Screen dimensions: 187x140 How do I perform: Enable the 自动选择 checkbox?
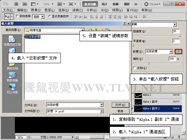pyautogui.click(x=17, y=16)
